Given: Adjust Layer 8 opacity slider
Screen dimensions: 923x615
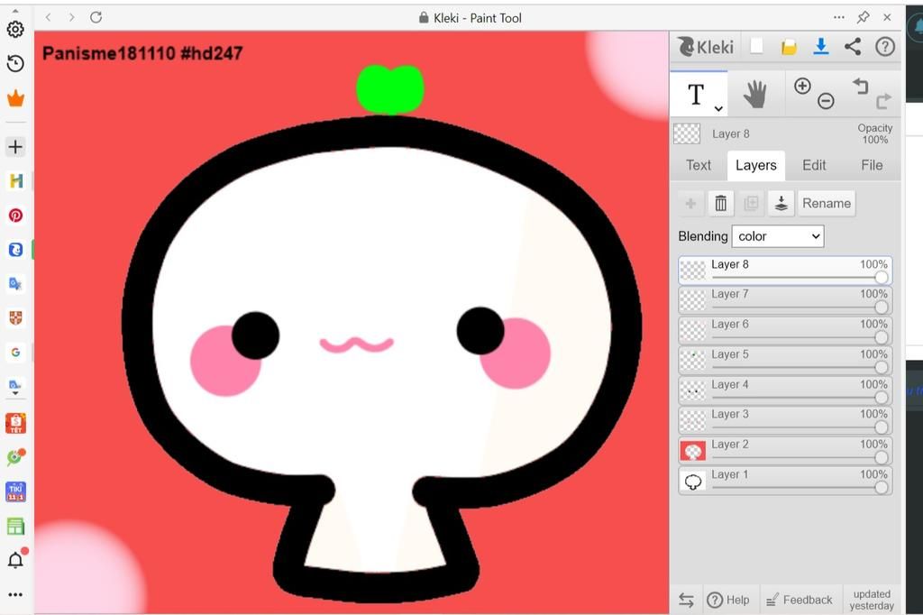Looking at the screenshot, I should click(882, 277).
